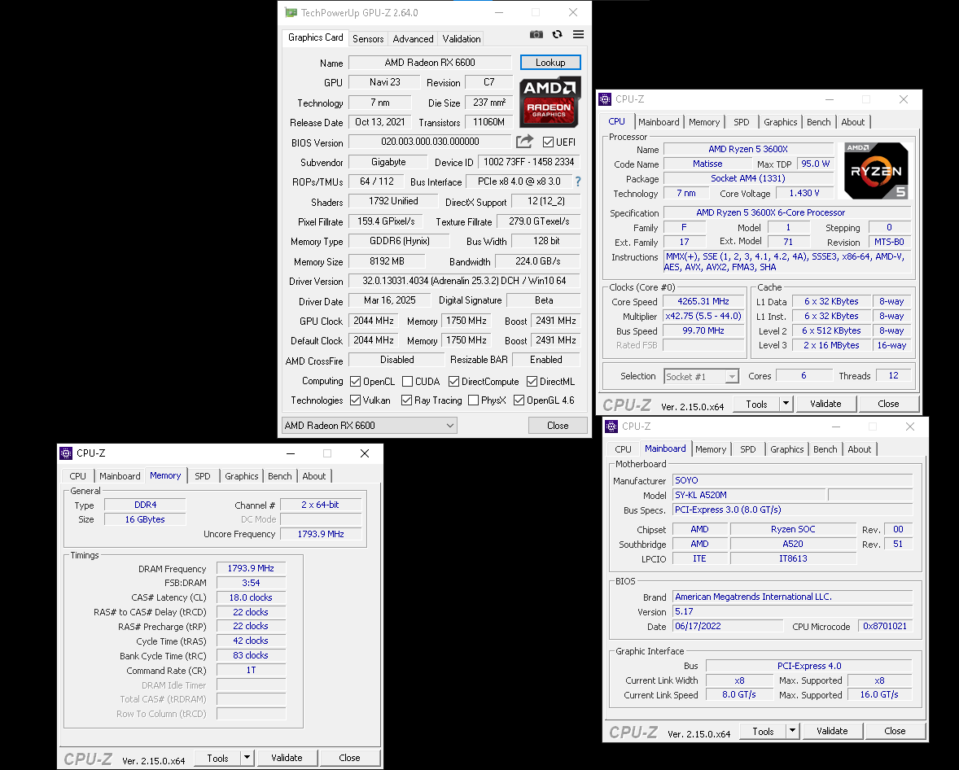The image size is (959, 770).
Task: Click the Bus Interface PCIe x8 4.0 field
Action: tap(519, 182)
